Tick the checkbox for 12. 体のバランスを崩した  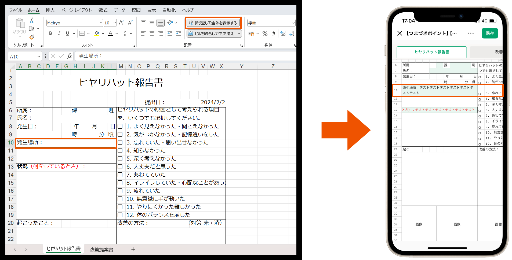point(120,215)
